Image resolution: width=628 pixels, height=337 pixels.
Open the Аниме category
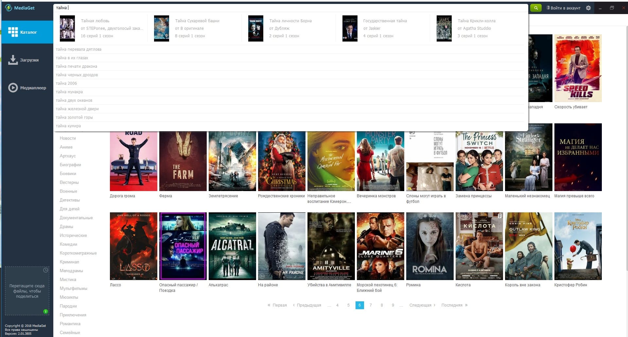tap(66, 147)
